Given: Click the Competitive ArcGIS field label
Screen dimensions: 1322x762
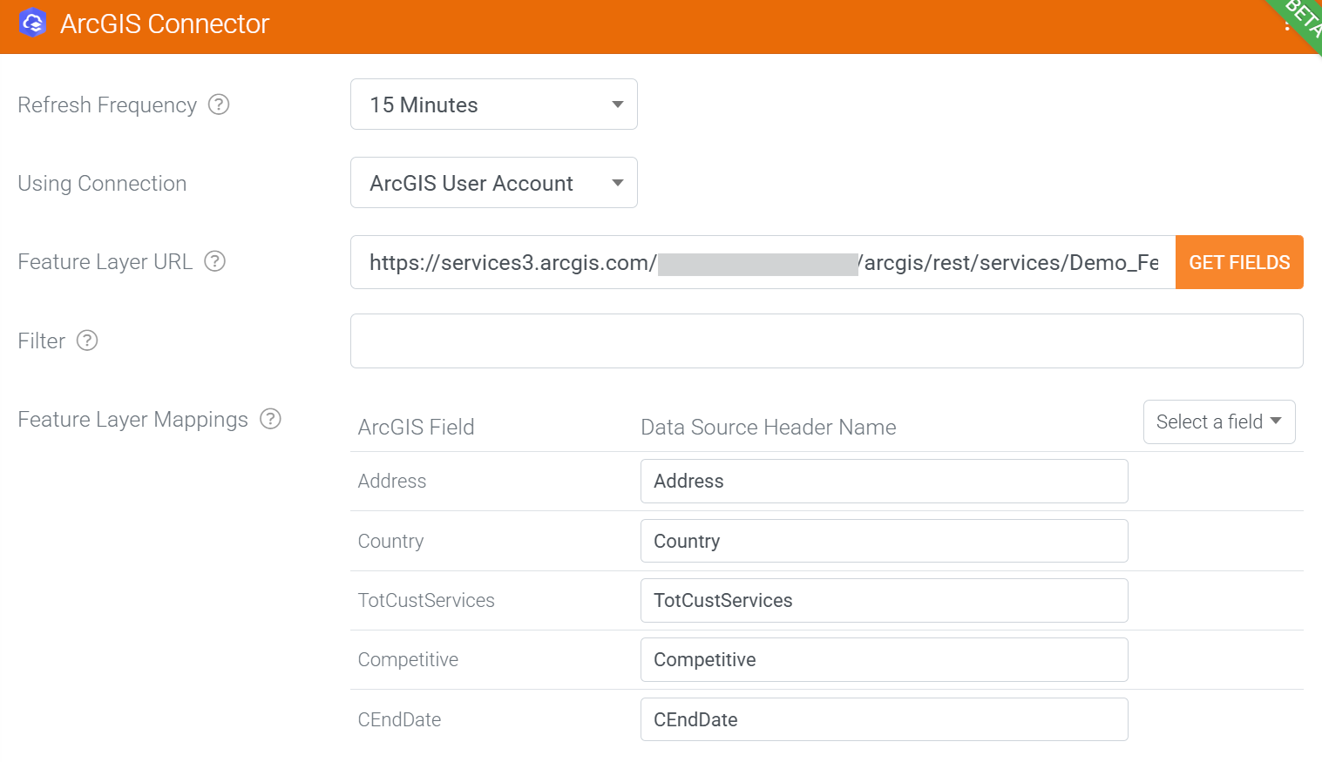Looking at the screenshot, I should click(x=408, y=659).
